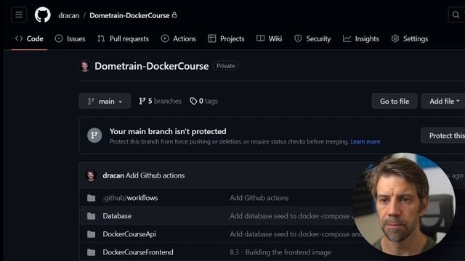Click the Protect this branch button
Screen dimensions: 465x261
[443, 136]
